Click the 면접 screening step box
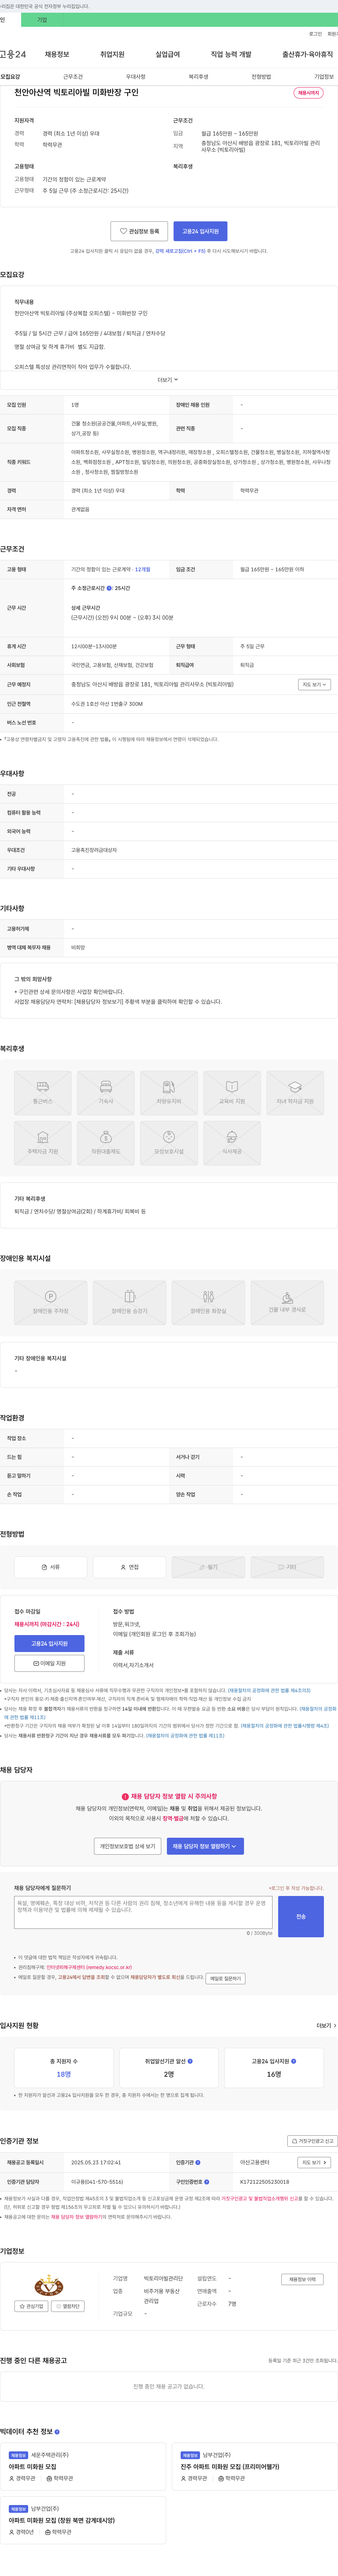This screenshot has height=2576, width=338. 130,1567
